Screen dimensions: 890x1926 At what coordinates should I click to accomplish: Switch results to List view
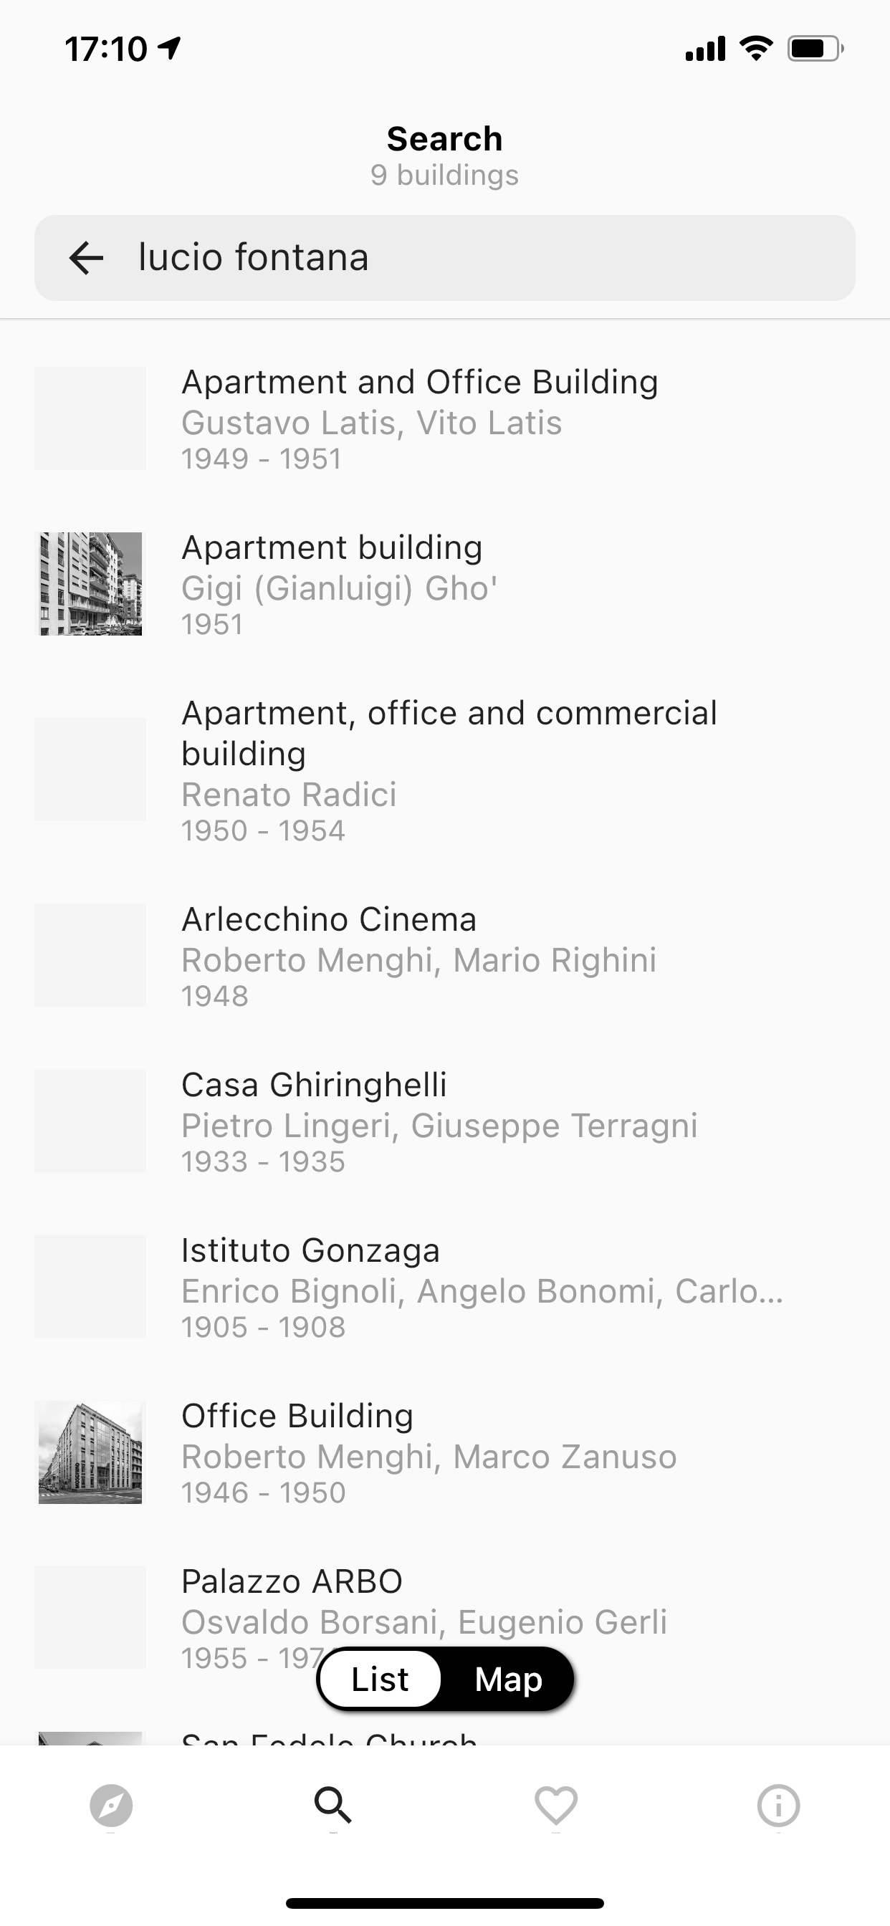[x=380, y=1680]
